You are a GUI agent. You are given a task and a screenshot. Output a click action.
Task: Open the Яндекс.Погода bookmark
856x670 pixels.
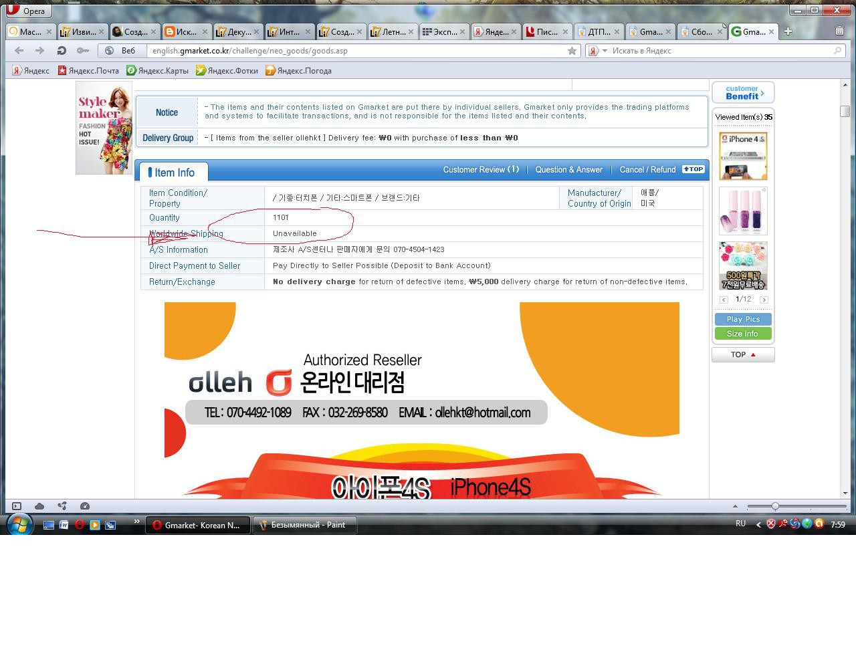coord(298,71)
